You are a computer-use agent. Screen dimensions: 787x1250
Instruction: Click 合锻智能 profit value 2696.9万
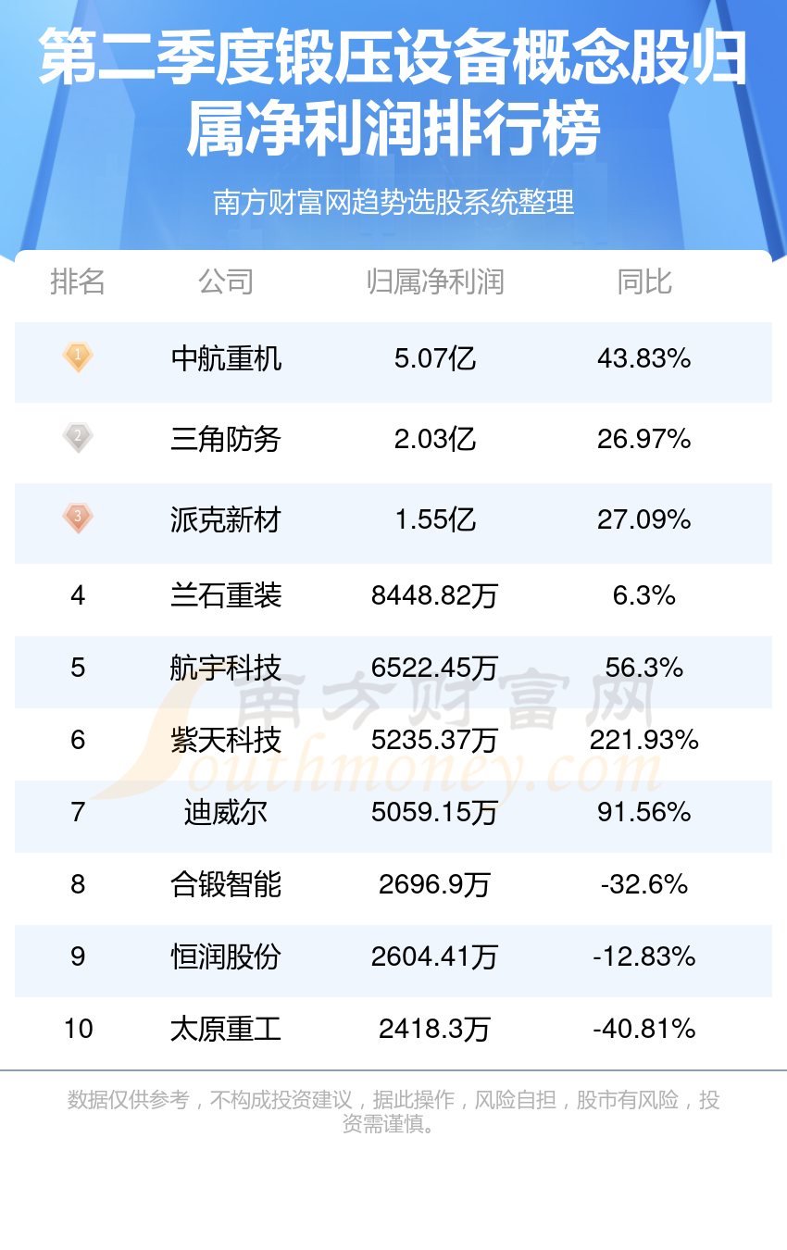[435, 884]
